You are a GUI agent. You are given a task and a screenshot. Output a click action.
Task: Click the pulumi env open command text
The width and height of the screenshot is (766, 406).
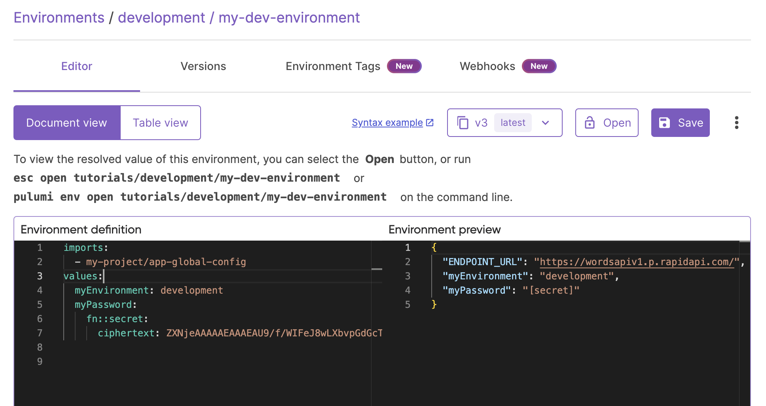point(200,197)
